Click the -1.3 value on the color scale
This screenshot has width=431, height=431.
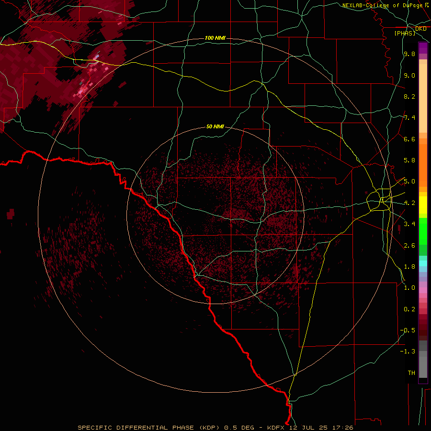click(408, 352)
